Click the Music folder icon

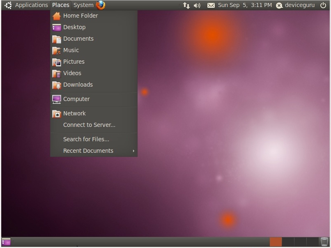click(57, 51)
